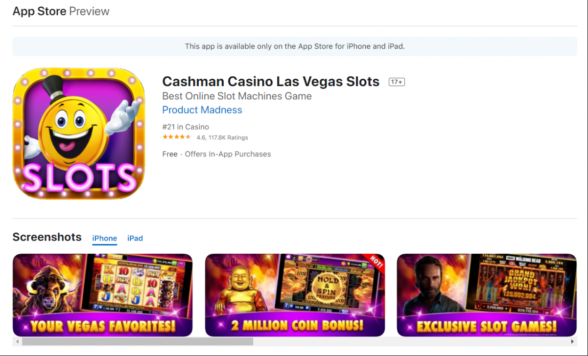The width and height of the screenshot is (588, 356).
Task: Click the Cashman Casino Las Vegas Slots title
Action: tap(271, 82)
